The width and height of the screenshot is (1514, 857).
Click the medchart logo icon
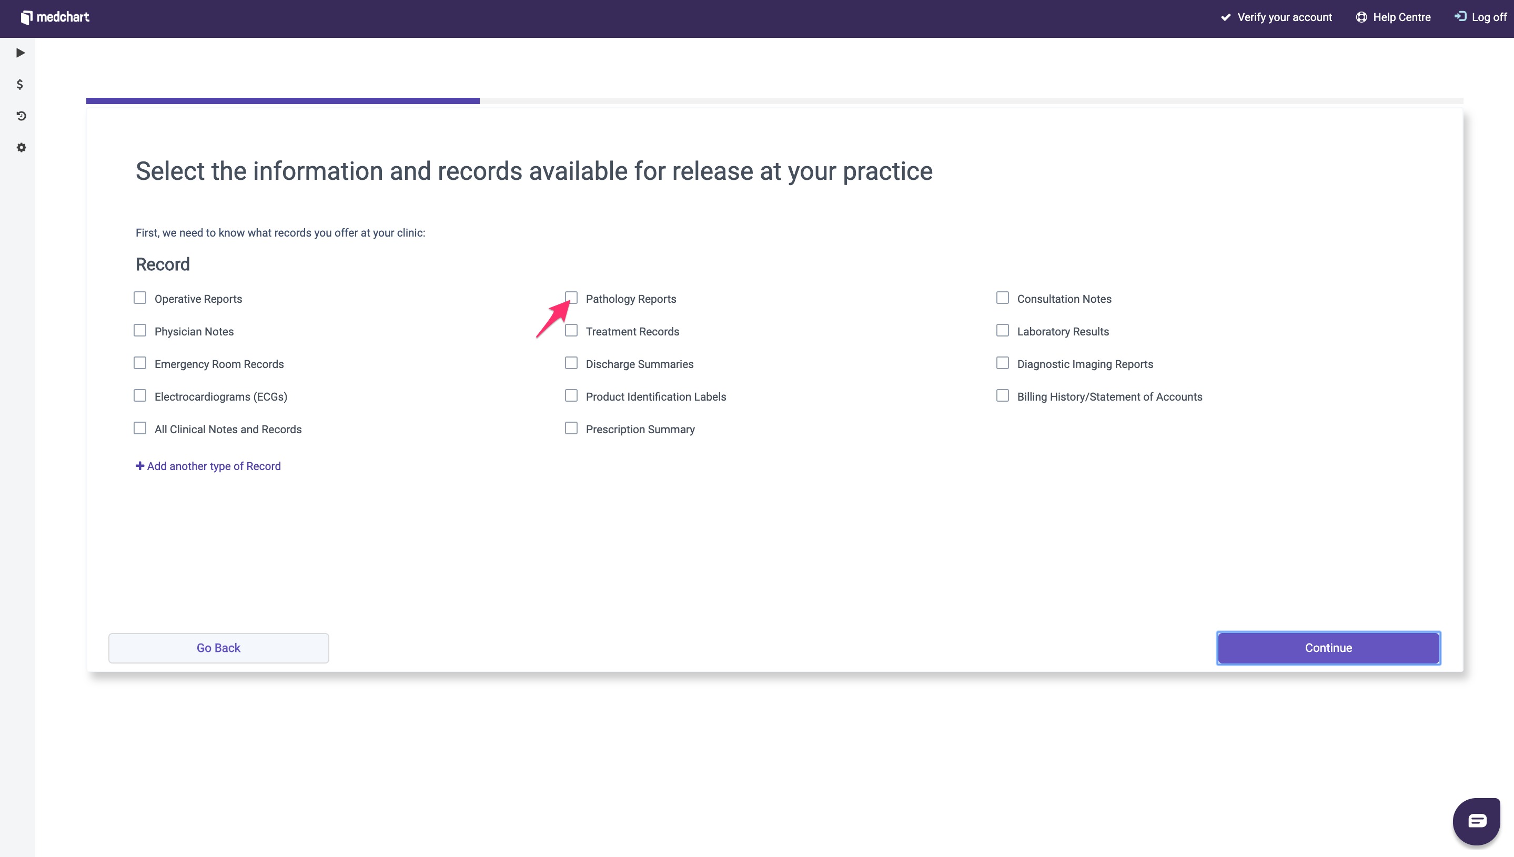26,18
